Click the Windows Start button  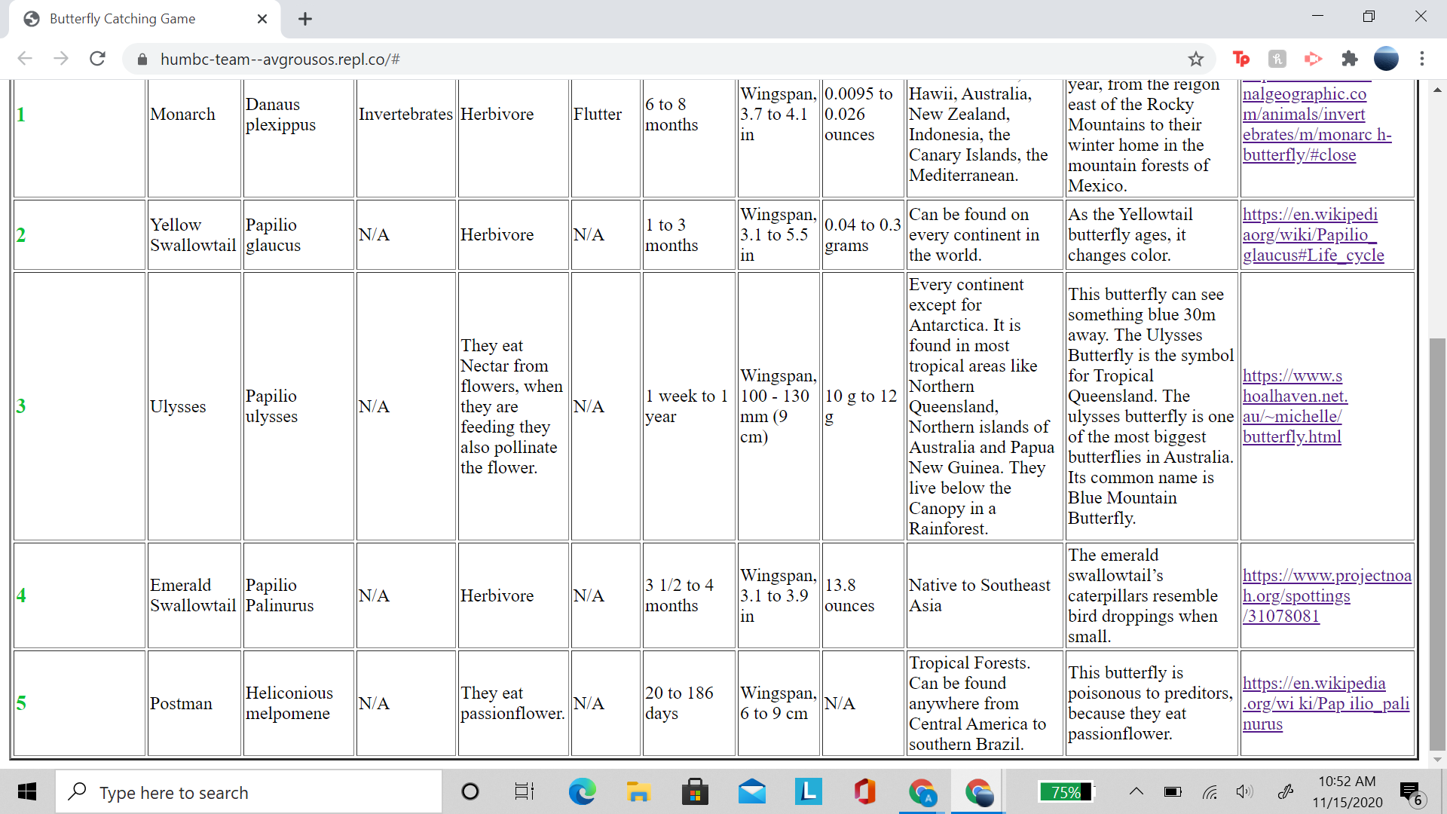27,791
